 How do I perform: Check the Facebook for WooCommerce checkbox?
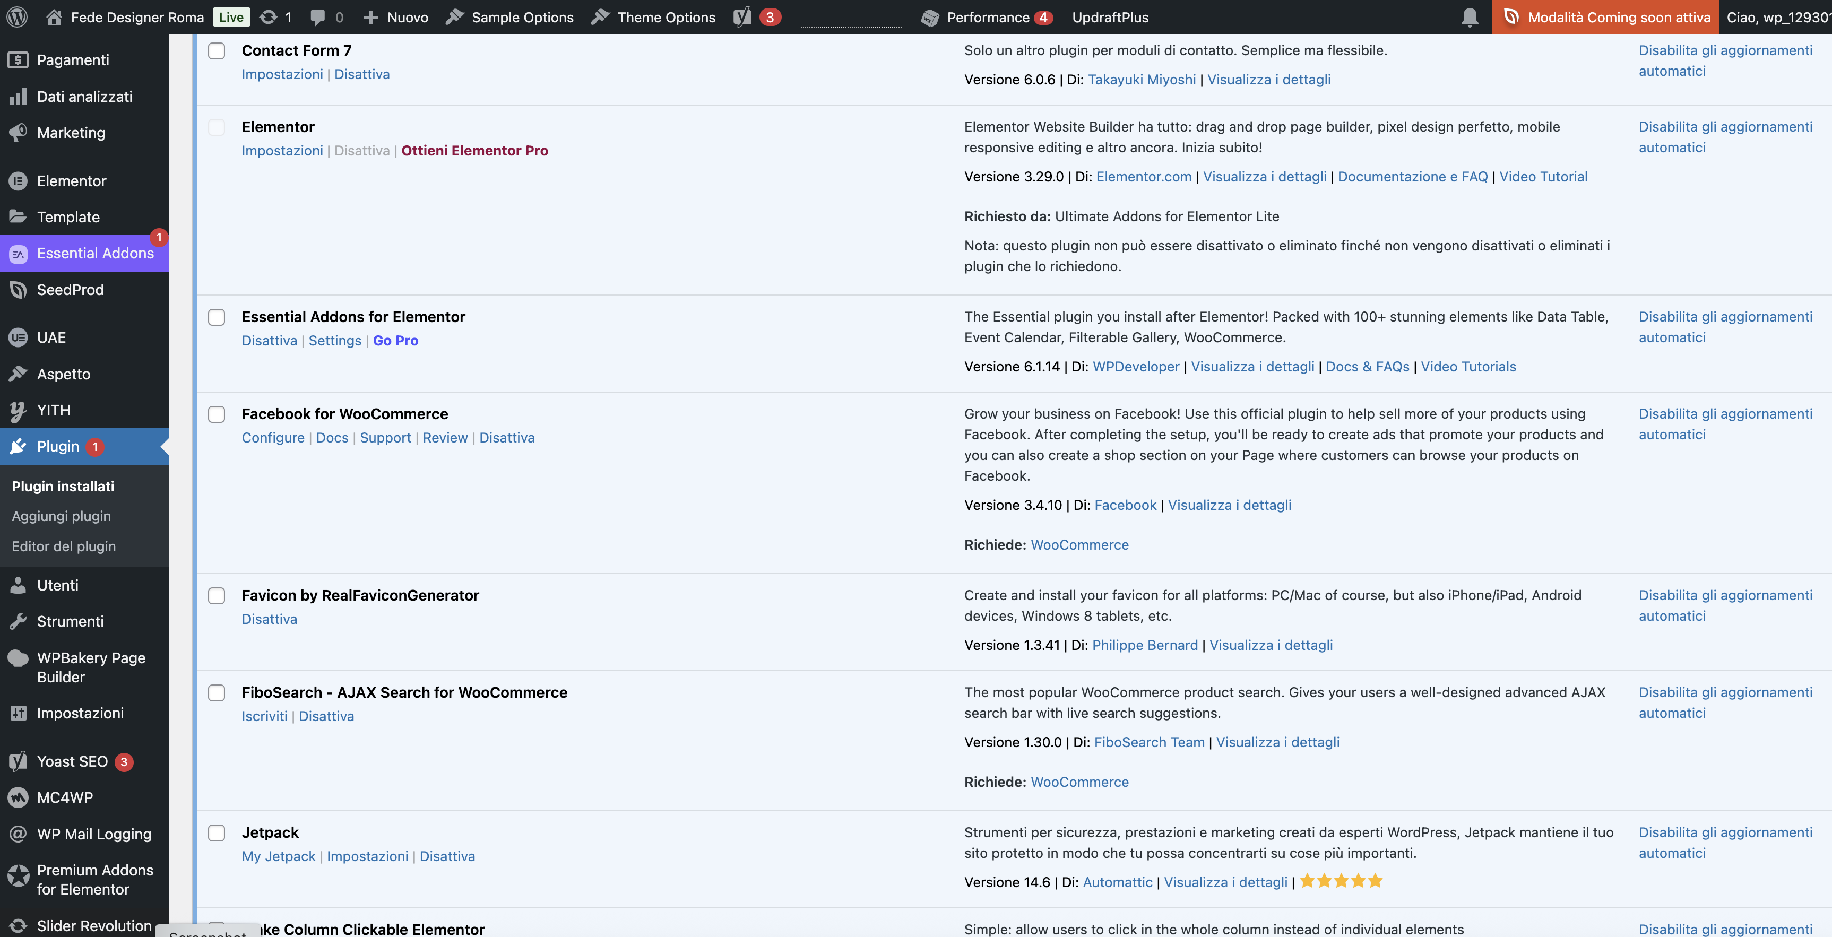coord(216,414)
